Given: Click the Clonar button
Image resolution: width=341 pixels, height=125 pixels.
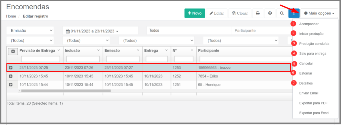Looking at the screenshot, I should [x=240, y=13].
